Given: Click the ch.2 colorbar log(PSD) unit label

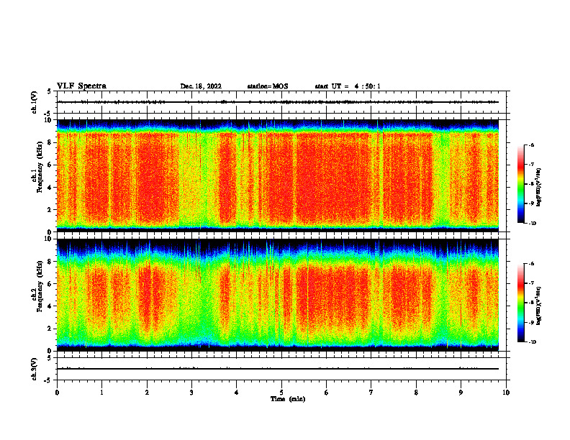Looking at the screenshot, I should click(x=538, y=306).
